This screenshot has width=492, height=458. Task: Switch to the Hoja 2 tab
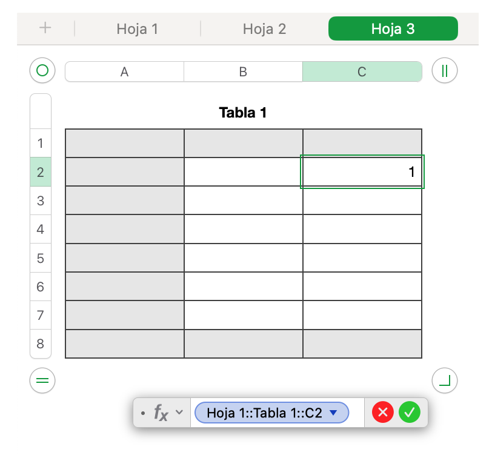pos(264,28)
